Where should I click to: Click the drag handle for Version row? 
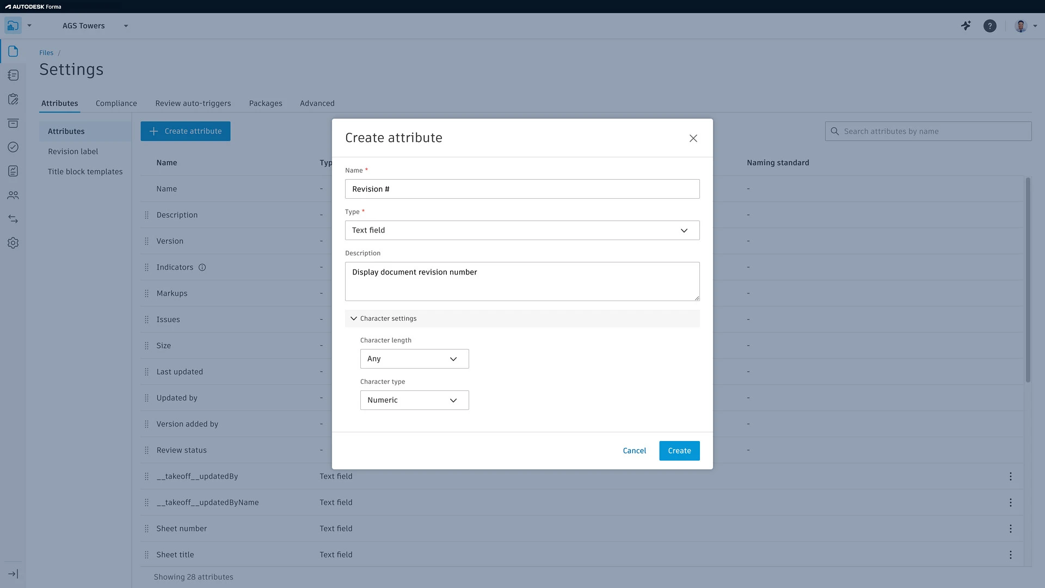click(x=146, y=241)
